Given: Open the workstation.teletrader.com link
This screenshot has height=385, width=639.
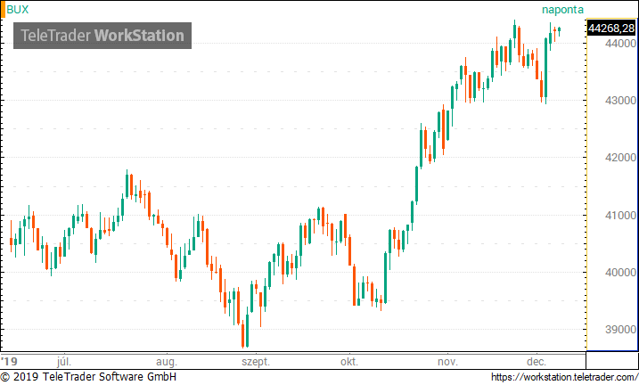Looking at the screenshot, I should tap(564, 377).
